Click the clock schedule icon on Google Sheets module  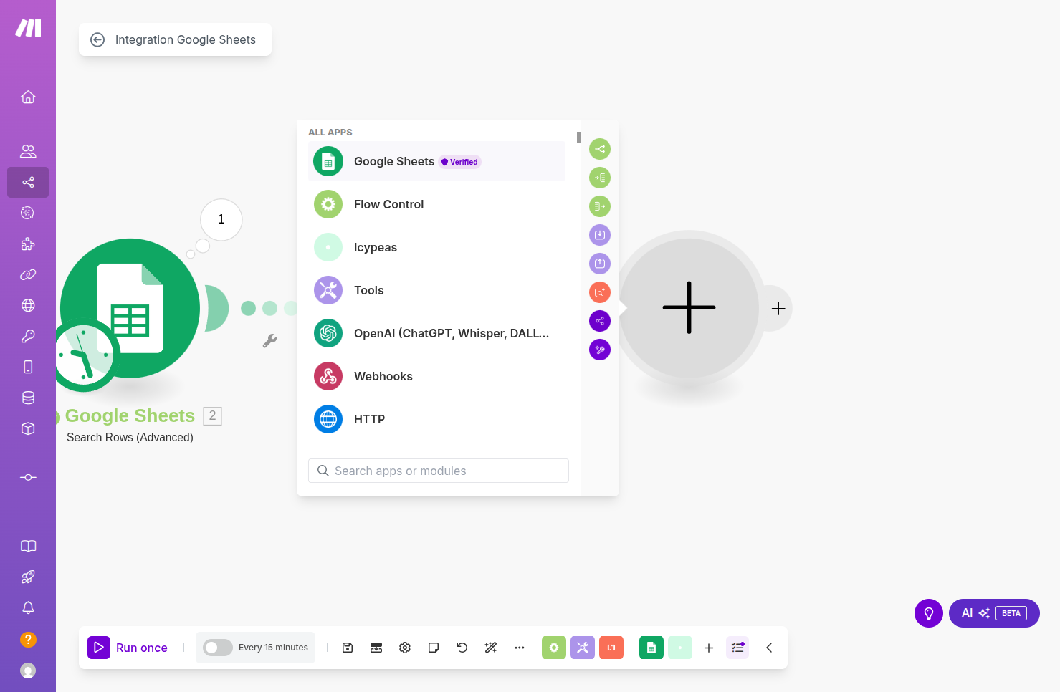coord(84,355)
